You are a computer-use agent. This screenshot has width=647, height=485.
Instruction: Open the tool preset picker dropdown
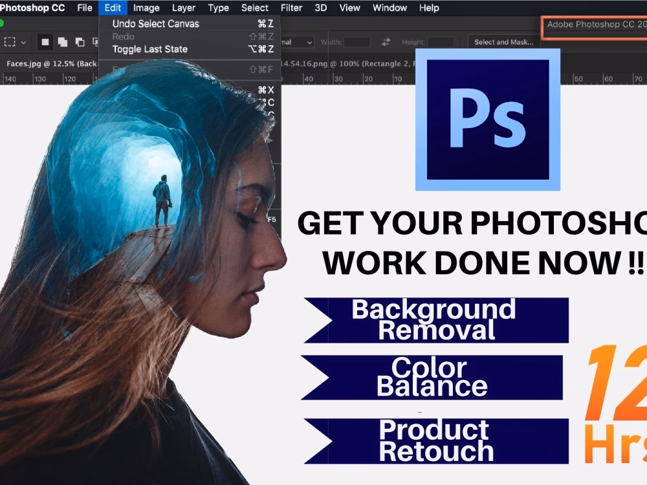pos(22,41)
